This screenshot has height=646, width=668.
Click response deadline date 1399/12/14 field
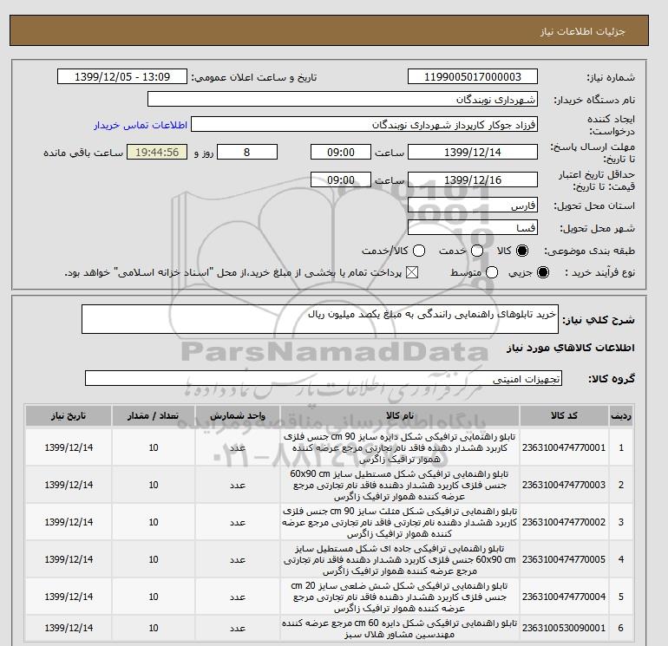click(473, 152)
